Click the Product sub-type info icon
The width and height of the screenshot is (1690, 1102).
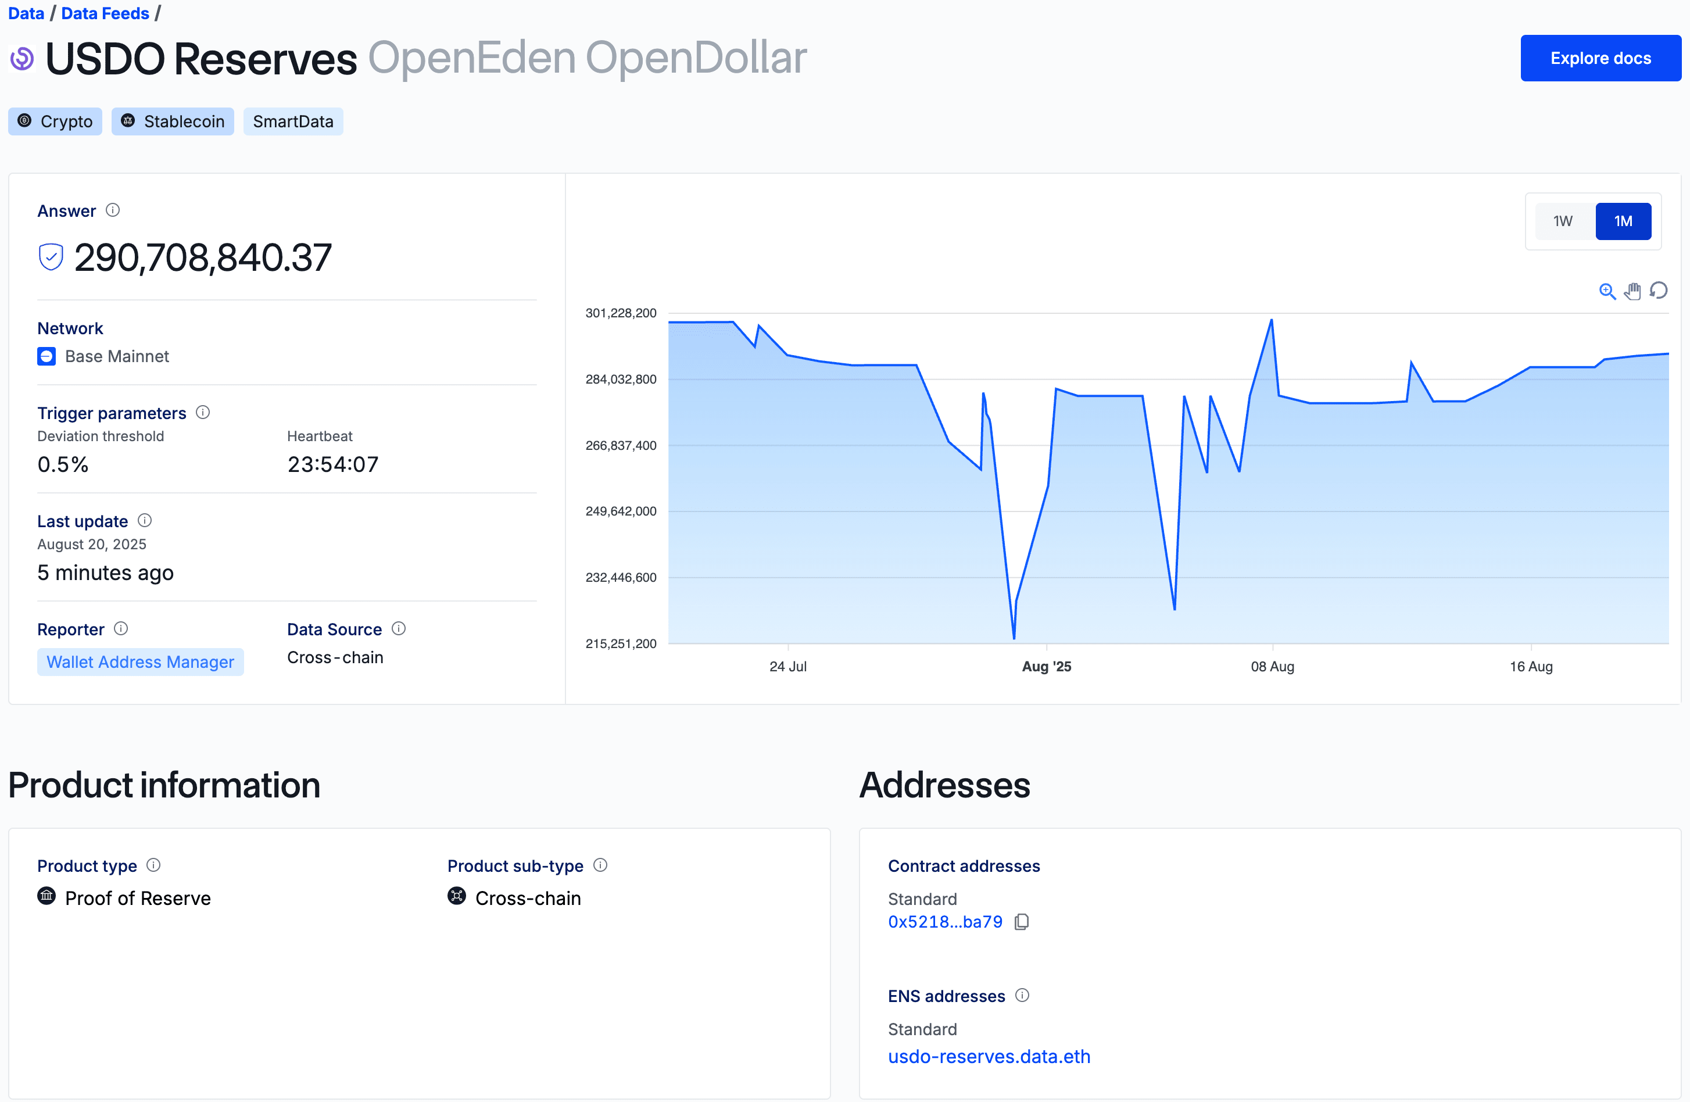click(x=601, y=865)
